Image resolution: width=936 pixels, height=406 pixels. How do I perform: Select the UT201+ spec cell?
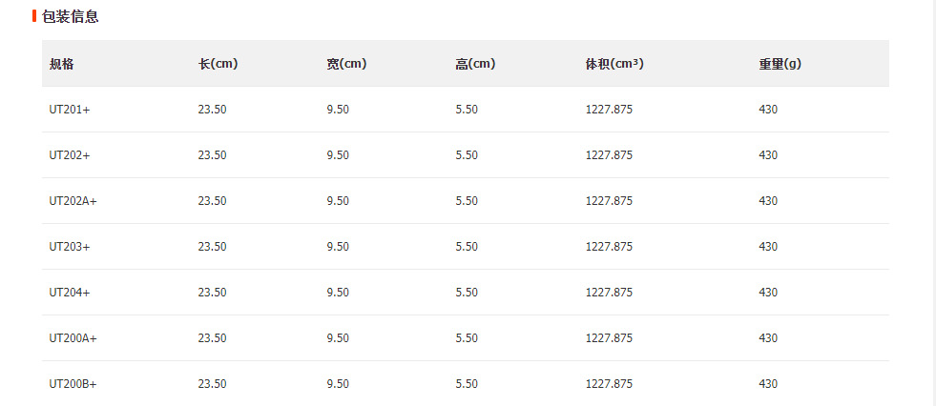[x=70, y=110]
